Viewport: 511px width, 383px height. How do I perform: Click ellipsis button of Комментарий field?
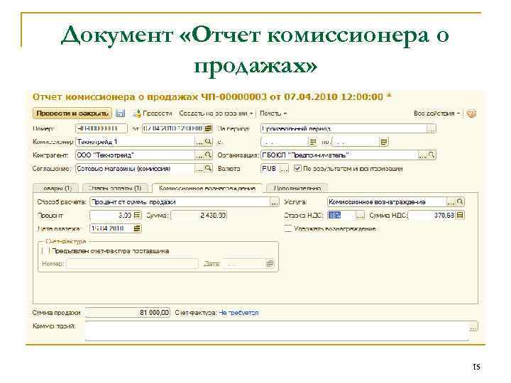(x=473, y=327)
